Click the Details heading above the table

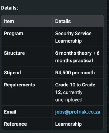10,8
